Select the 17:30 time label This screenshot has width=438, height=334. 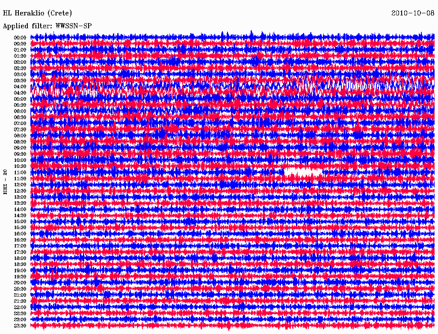click(x=20, y=252)
